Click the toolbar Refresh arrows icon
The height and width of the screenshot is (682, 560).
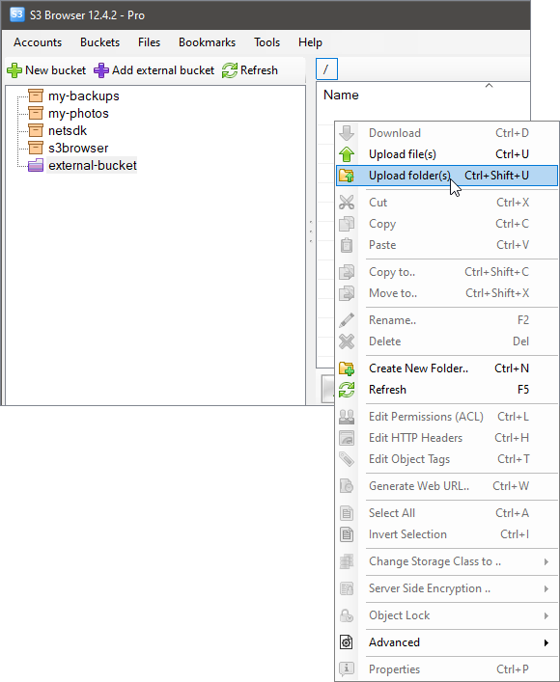click(230, 70)
